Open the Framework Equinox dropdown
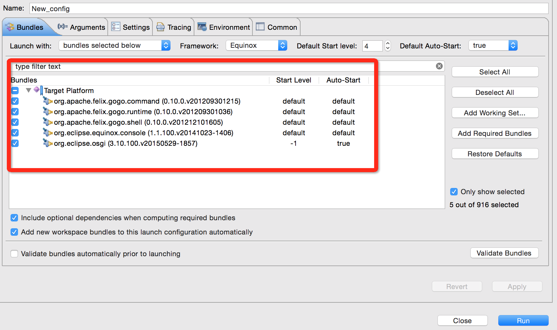557x330 pixels. [256, 46]
